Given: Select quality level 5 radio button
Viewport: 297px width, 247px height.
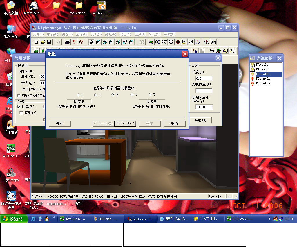Looking at the screenshot, I should pyautogui.click(x=150, y=94).
